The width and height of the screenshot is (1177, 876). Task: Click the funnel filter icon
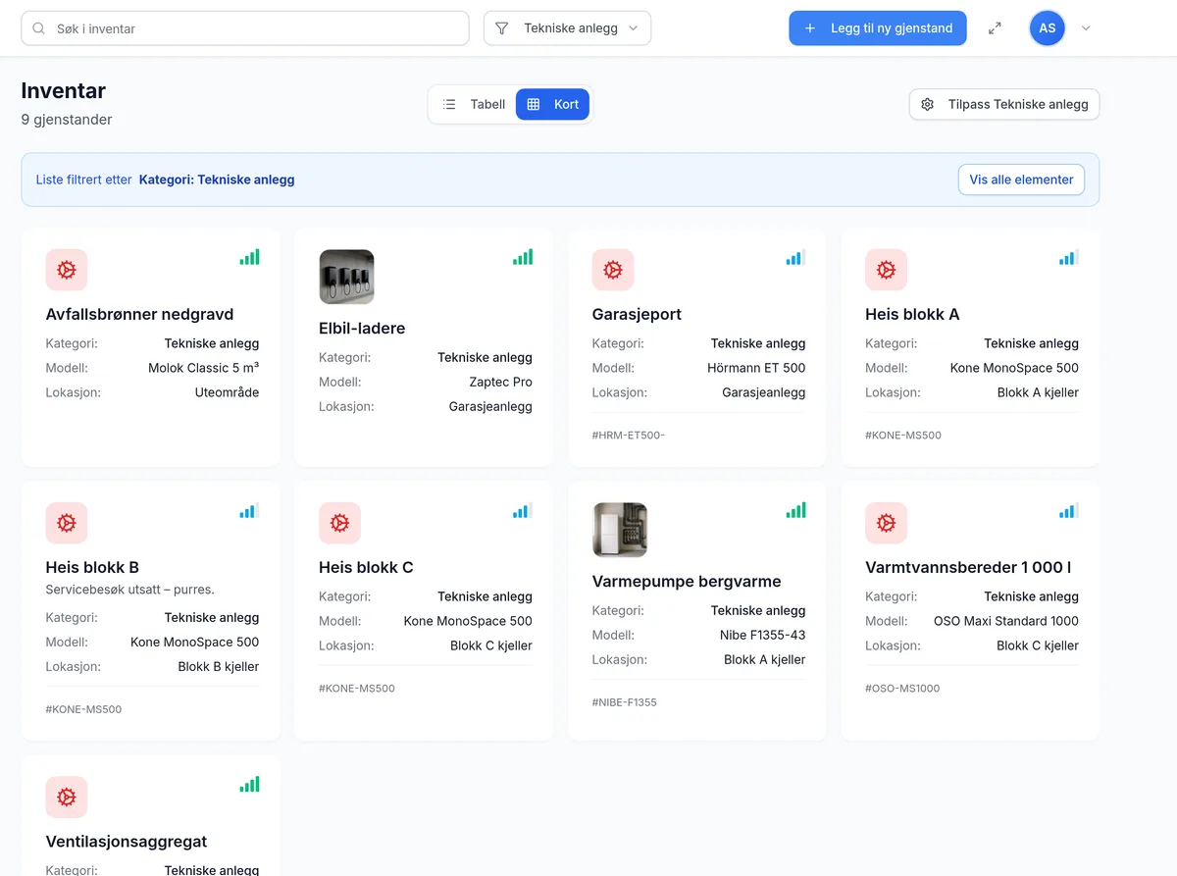pos(502,28)
